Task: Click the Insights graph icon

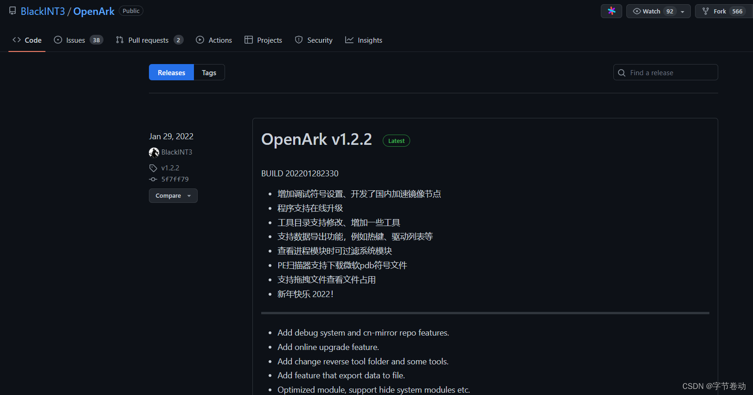Action: (349, 40)
